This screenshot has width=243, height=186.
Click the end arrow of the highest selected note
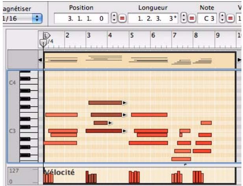[124, 103]
